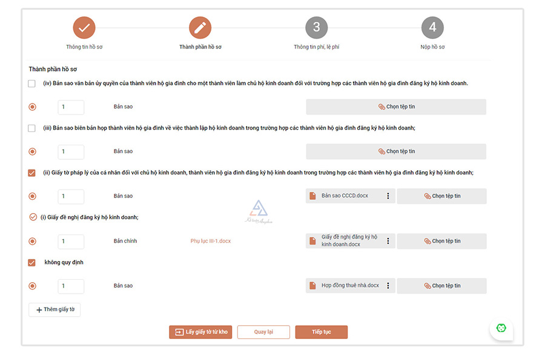The height and width of the screenshot is (353, 545).
Task: Click the pencil step icon for Thành phần hồ sơ
Action: click(200, 28)
